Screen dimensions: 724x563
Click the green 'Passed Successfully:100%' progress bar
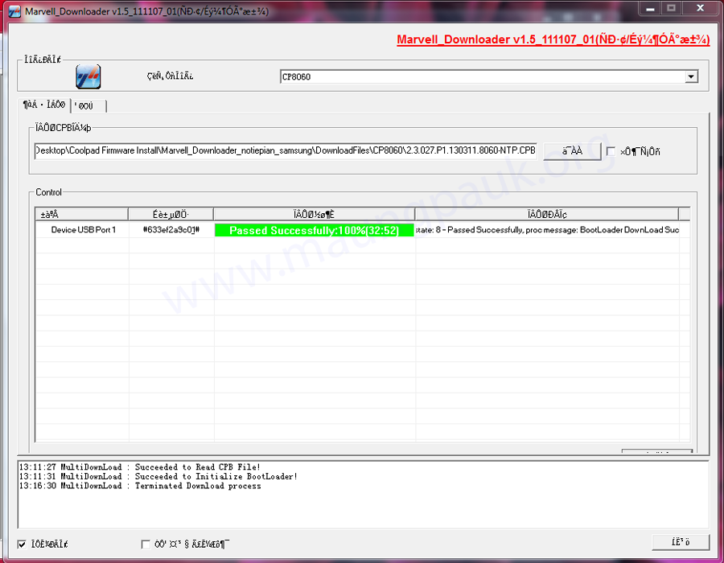[314, 230]
